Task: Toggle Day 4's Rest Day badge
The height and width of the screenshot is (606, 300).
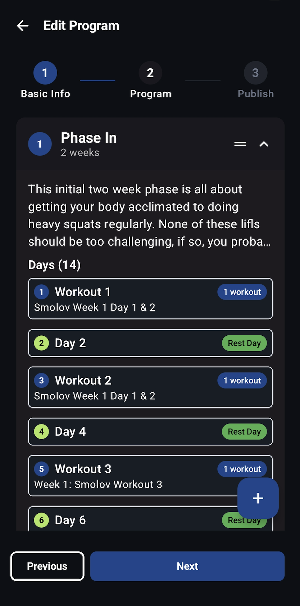Action: coord(244,432)
